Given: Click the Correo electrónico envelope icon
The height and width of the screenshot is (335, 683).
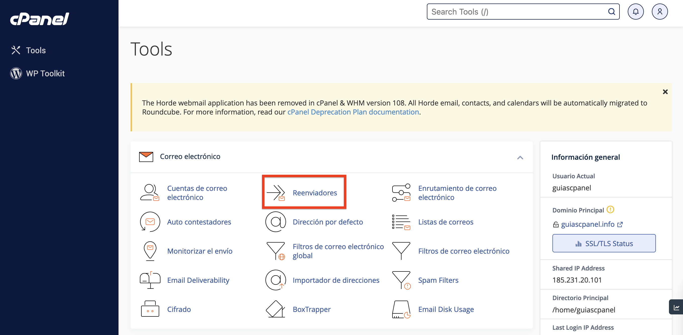Looking at the screenshot, I should point(146,157).
